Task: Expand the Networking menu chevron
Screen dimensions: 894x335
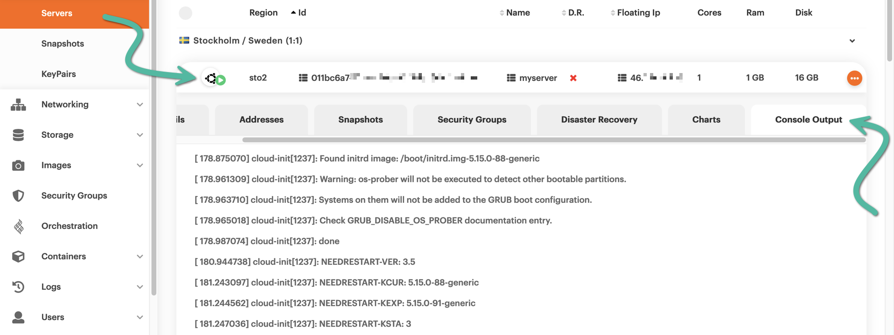Action: (x=140, y=105)
